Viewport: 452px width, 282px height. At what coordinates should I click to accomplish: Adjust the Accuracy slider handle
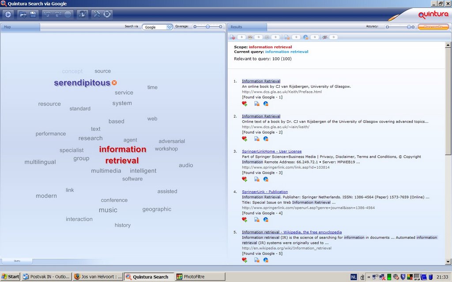(409, 27)
